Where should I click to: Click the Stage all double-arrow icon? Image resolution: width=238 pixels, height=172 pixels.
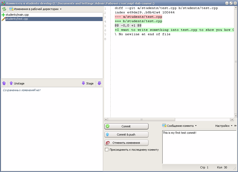point(99,83)
